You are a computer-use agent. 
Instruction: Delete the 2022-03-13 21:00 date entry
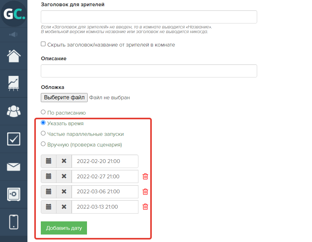[x=145, y=207]
